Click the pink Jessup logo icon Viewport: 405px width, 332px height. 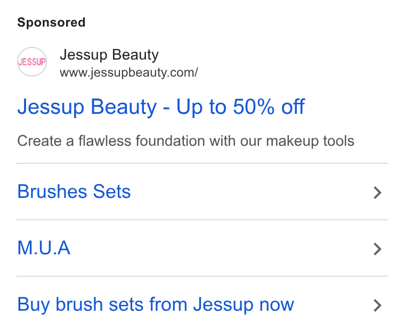[32, 62]
